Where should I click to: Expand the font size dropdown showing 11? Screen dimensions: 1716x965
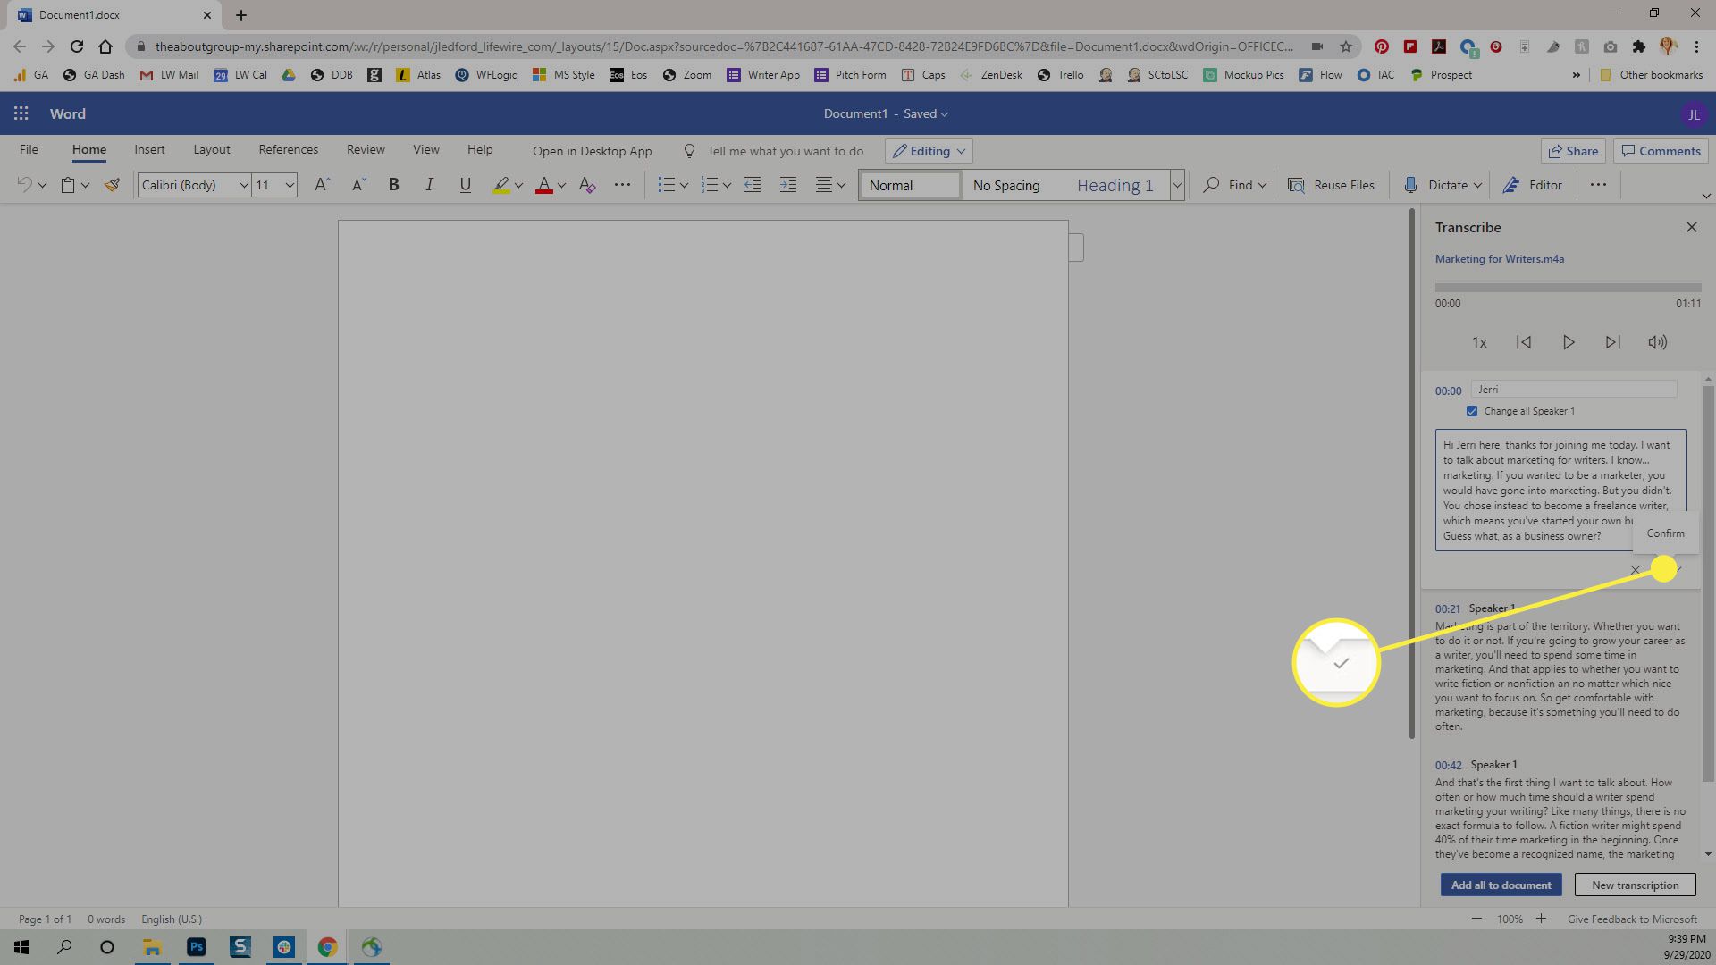289,185
